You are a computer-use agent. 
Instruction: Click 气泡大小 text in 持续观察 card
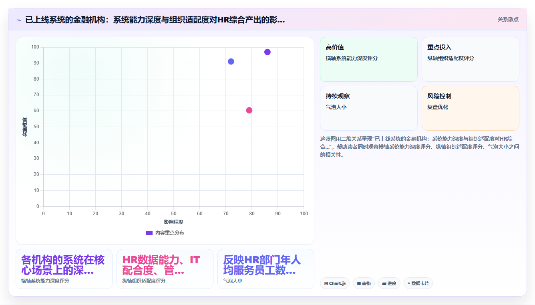[336, 107]
